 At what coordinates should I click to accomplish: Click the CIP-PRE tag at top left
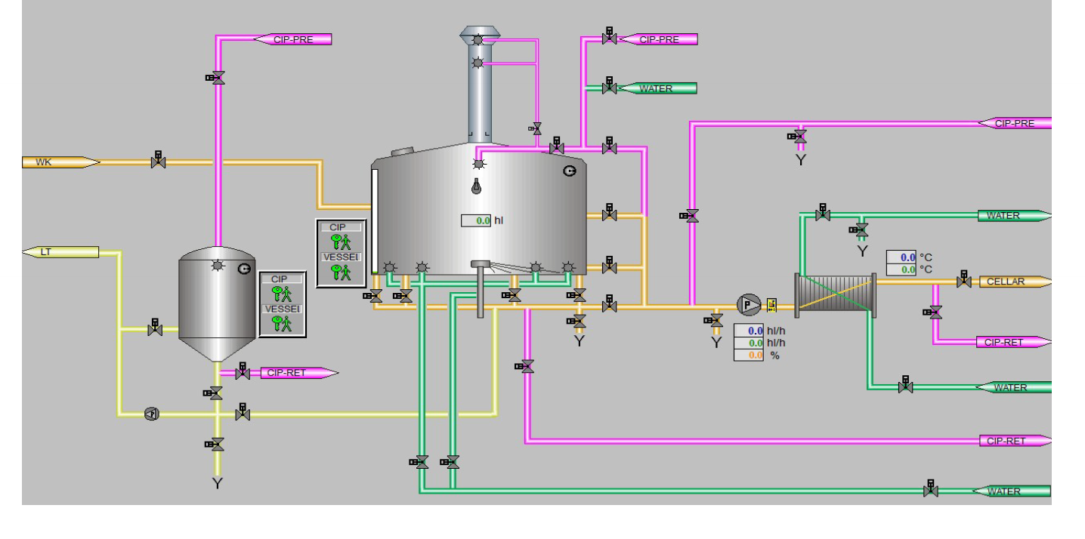292,39
